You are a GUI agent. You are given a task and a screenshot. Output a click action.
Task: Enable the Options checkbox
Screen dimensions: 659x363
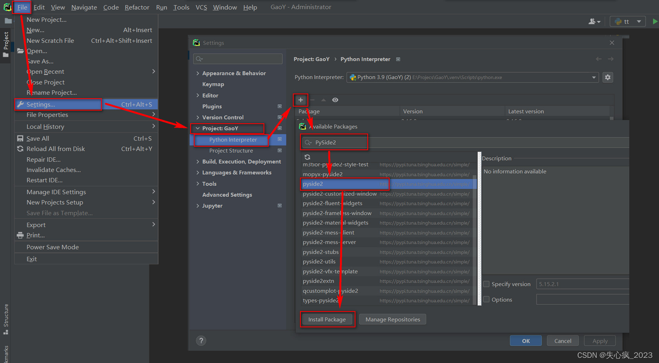[x=486, y=299]
